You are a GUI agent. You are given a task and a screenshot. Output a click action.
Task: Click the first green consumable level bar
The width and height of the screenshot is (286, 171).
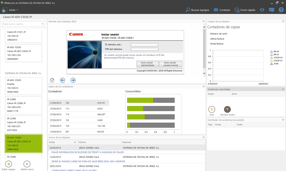click(140, 100)
